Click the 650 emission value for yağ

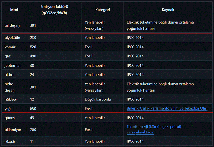[33, 109]
